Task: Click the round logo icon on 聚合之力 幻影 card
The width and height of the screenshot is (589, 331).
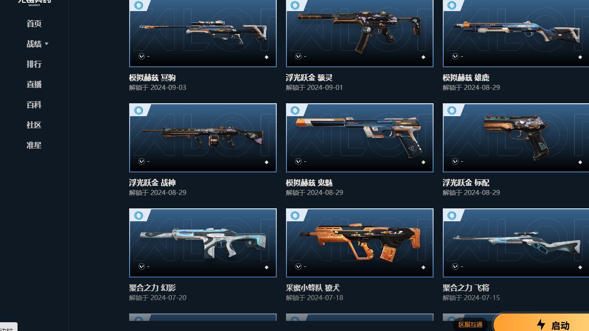Action: coord(142,266)
